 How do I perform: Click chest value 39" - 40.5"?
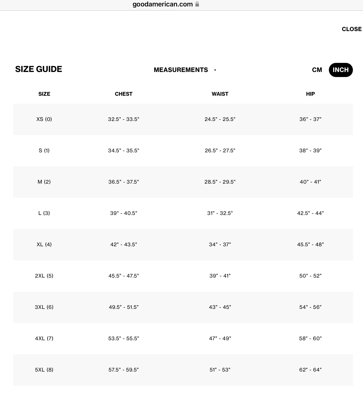[124, 213]
